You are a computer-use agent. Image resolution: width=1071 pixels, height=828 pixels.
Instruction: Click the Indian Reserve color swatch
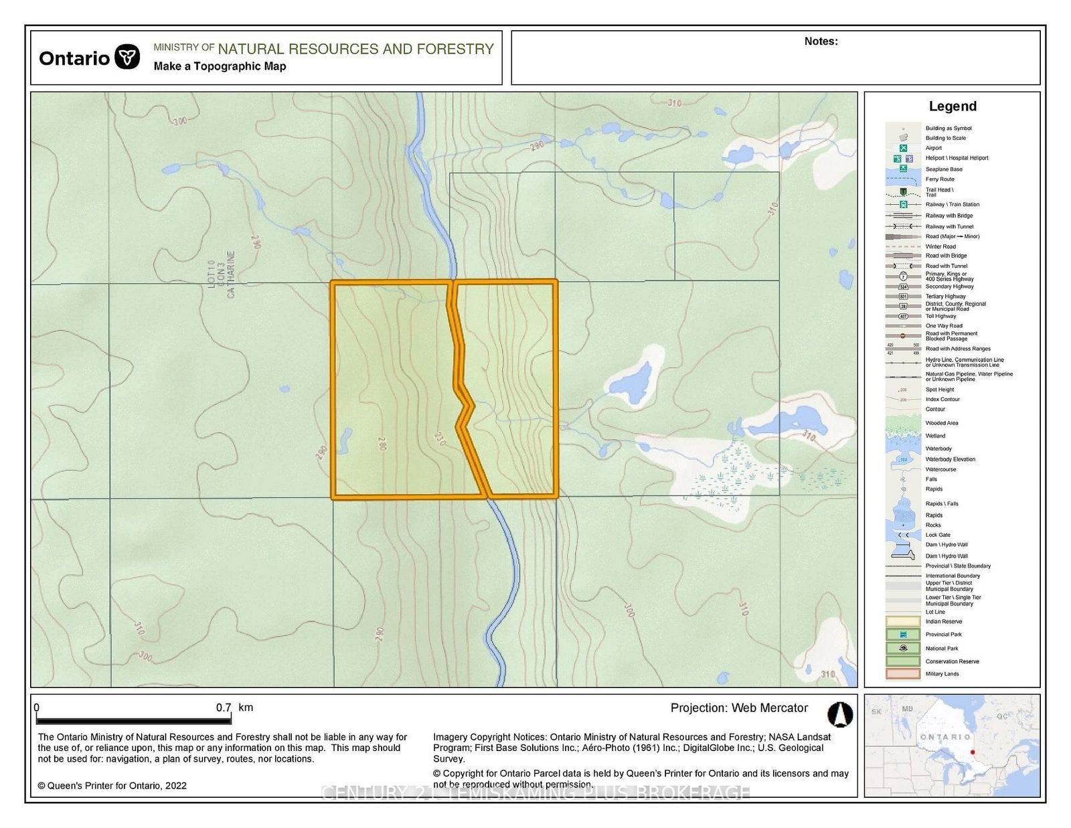(903, 621)
